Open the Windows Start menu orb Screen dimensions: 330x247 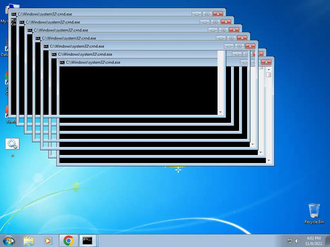9,241
